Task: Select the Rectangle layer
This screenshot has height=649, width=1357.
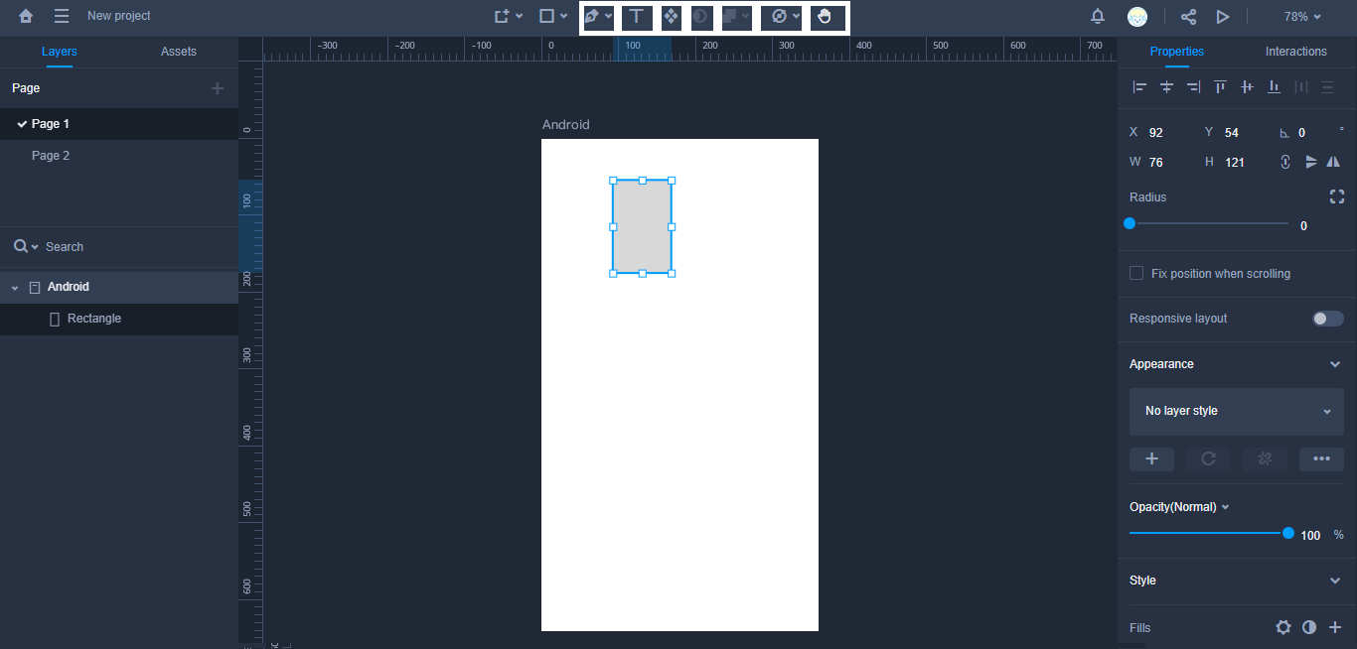Action: [119, 319]
